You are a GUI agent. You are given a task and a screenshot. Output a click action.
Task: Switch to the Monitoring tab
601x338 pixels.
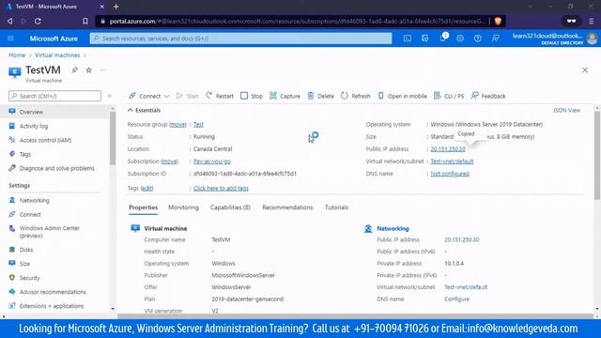(183, 207)
